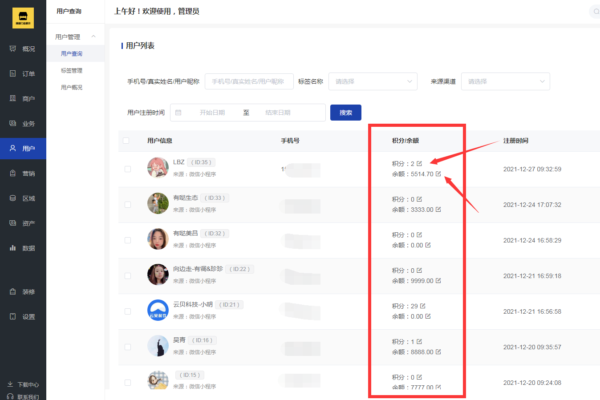Open the 装修 decoration sidebar item
Image resolution: width=600 pixels, height=400 pixels.
pyautogui.click(x=23, y=292)
